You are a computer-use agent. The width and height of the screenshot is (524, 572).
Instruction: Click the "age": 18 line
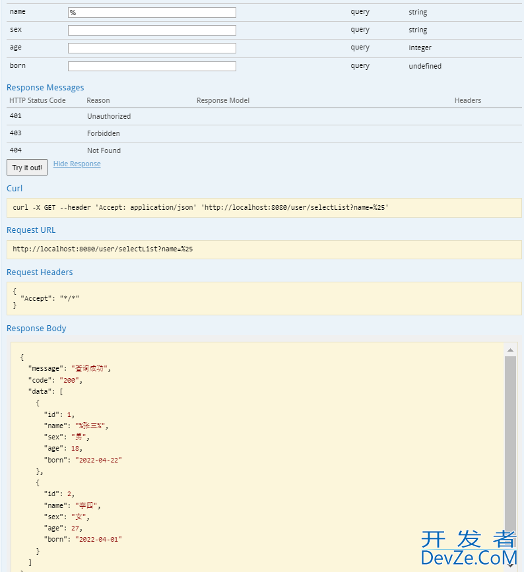(63, 449)
